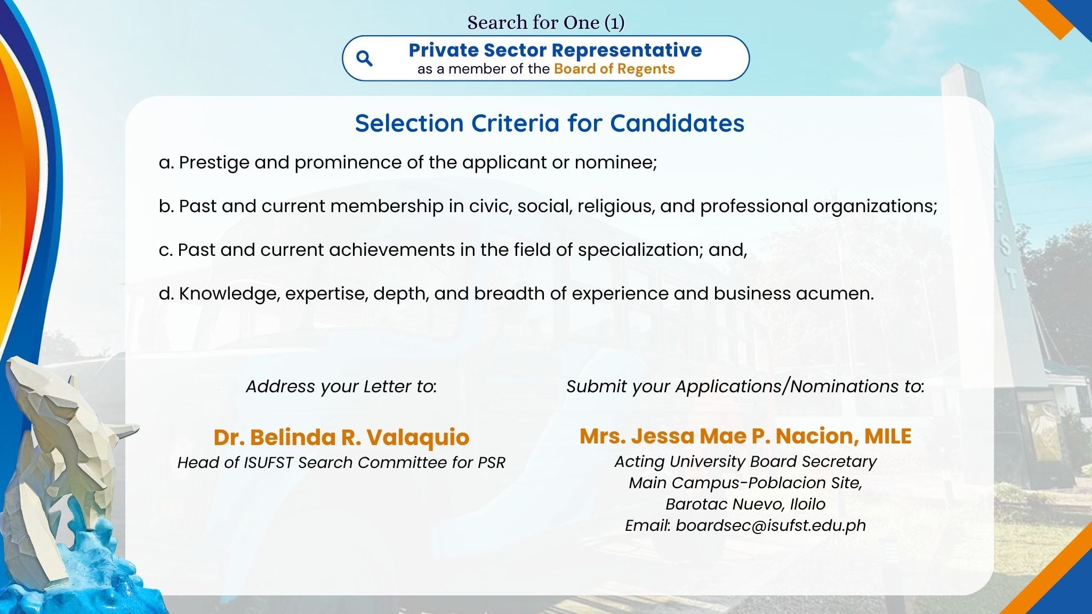This screenshot has height=614, width=1092.
Task: Click the "Selection Criteria for Candidates" heading
Action: (x=549, y=123)
